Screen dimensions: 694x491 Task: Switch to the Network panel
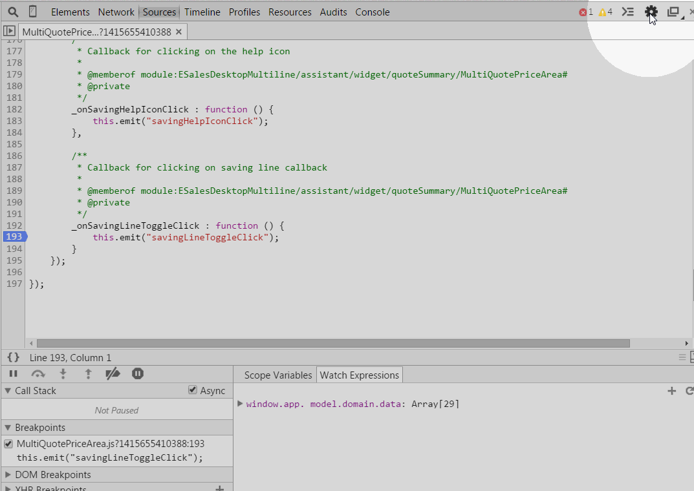pyautogui.click(x=116, y=12)
